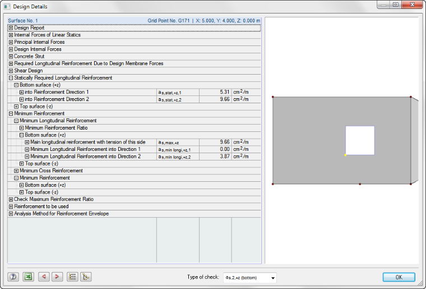The image size is (426, 289).
Task: Click the Design Details window title icon
Action: click(7, 7)
